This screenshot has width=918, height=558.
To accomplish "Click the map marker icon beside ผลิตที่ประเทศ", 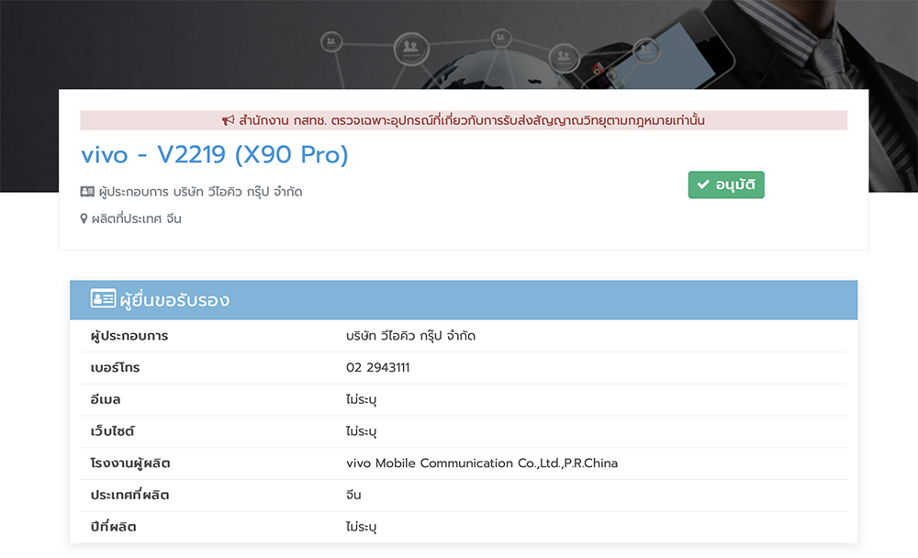I will pyautogui.click(x=84, y=218).
